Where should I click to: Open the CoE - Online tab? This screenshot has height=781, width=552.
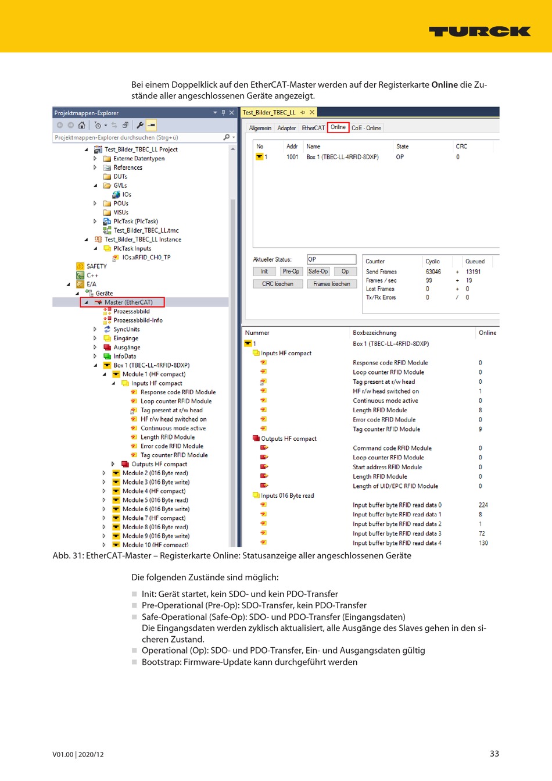click(x=367, y=128)
